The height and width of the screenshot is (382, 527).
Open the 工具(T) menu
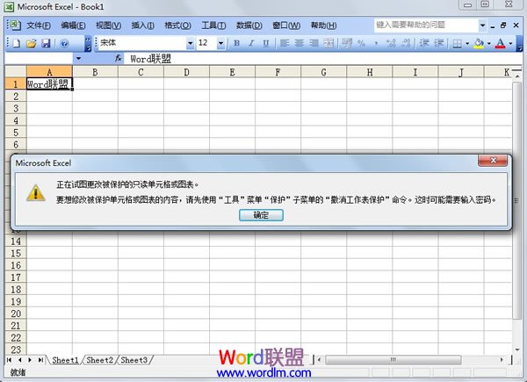tap(213, 25)
